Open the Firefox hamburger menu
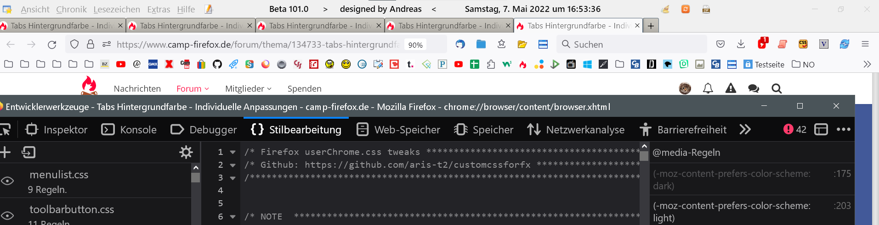This screenshot has width=879, height=225. coord(865,44)
